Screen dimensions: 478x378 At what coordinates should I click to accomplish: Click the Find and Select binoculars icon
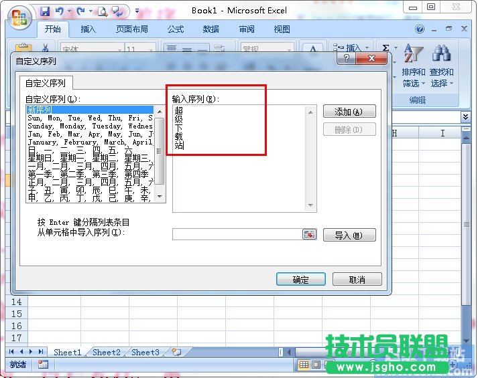[441, 54]
